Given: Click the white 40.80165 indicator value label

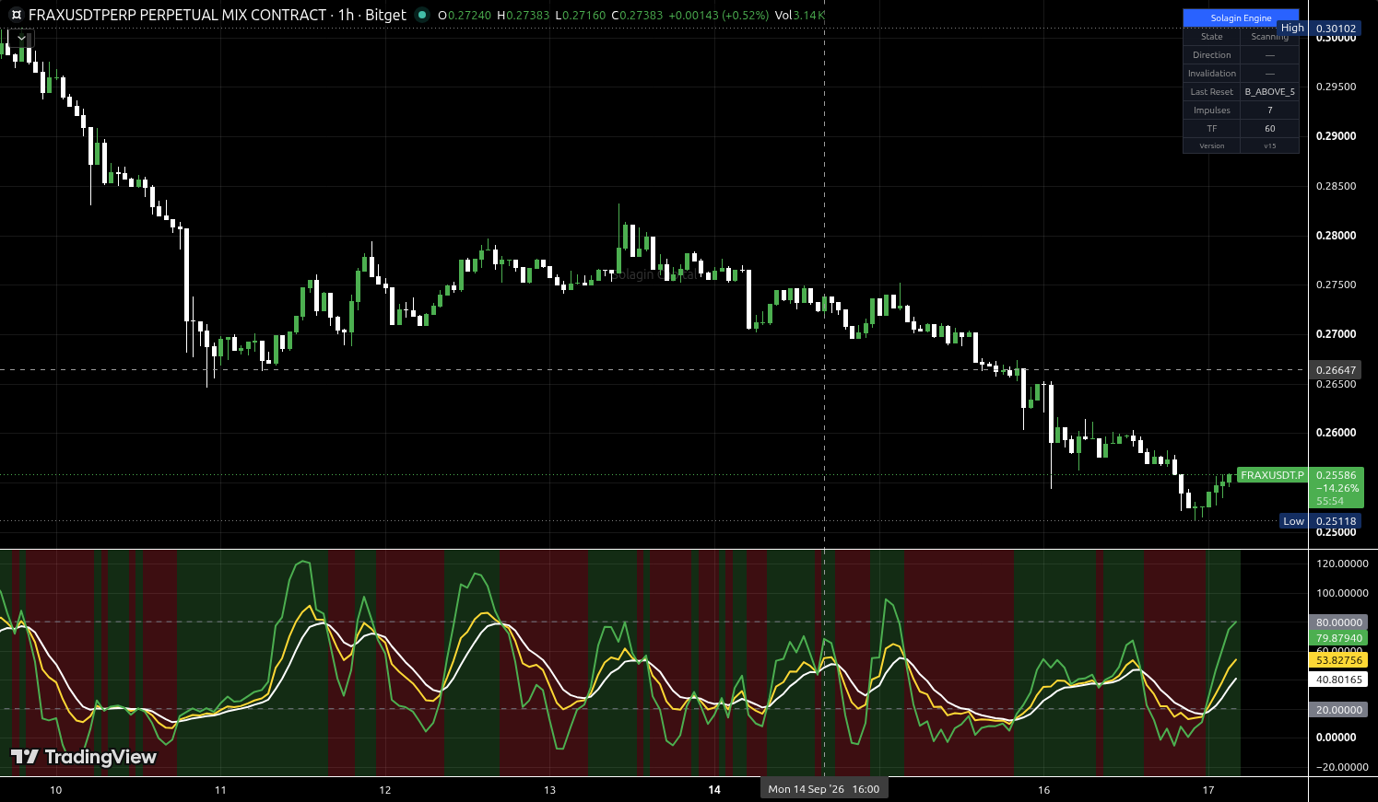Looking at the screenshot, I should pos(1338,680).
